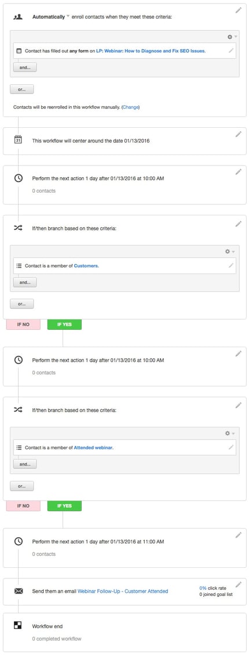Add an 'and...' condition under Customers criterion
Image resolution: width=249 pixels, height=655 pixels.
tap(25, 282)
